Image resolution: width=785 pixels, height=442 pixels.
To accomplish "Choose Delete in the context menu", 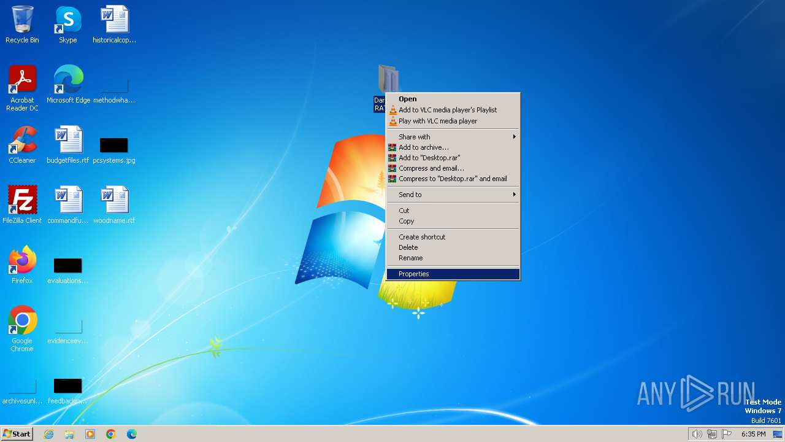I will (x=453, y=247).
